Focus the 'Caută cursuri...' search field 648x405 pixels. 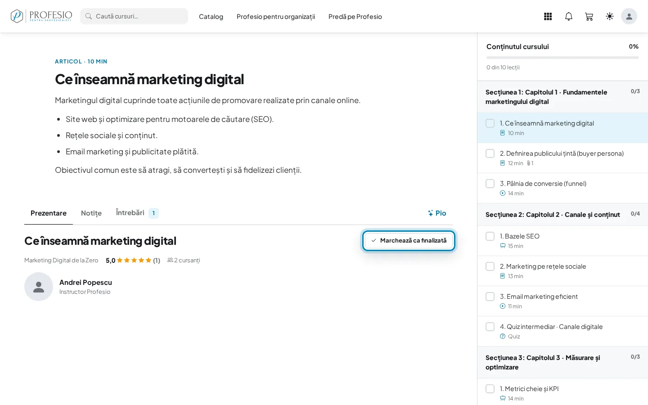(134, 16)
